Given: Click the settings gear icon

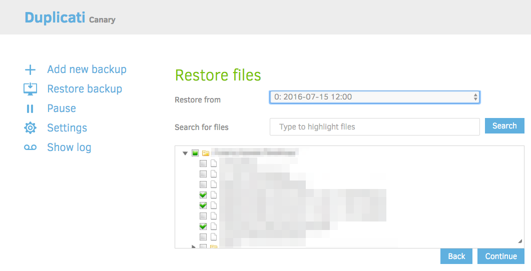Looking at the screenshot, I should point(30,128).
